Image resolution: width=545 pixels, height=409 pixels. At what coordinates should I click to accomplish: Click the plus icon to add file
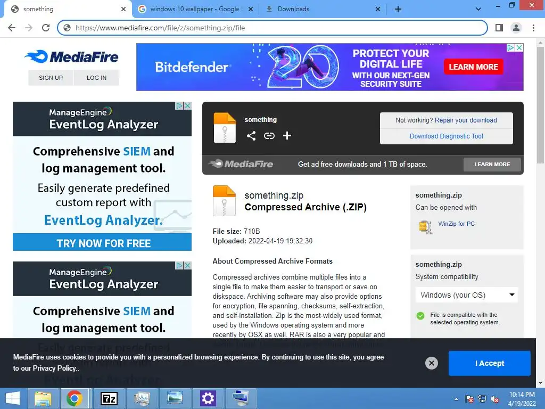(287, 136)
